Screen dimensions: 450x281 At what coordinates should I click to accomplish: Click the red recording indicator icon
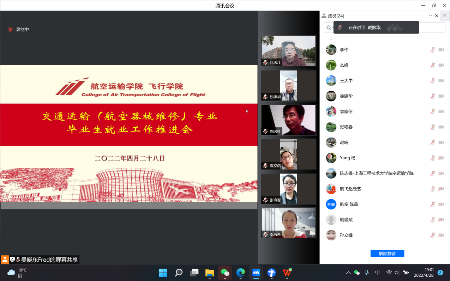[10, 30]
